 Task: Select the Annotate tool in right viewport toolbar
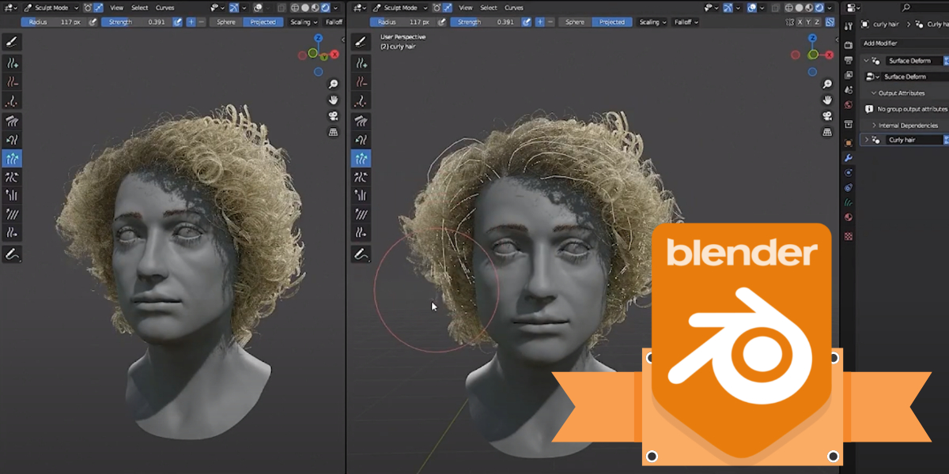(x=361, y=254)
